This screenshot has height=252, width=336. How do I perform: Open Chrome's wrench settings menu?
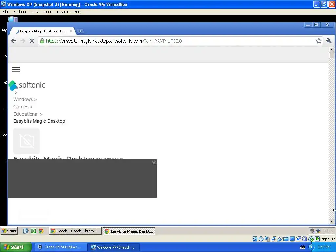click(329, 41)
